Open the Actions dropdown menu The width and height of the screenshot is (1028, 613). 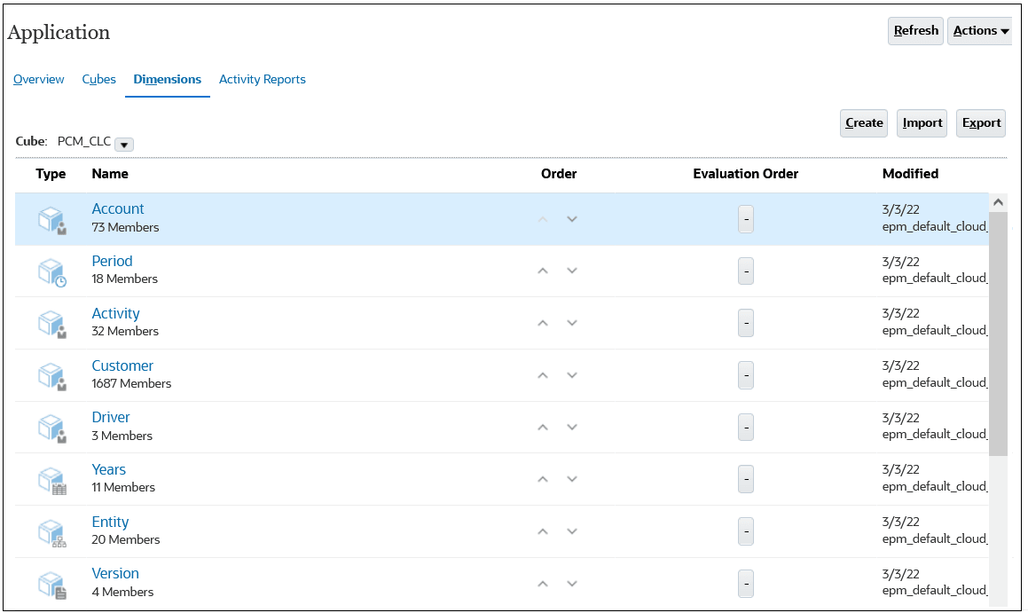coord(979,30)
